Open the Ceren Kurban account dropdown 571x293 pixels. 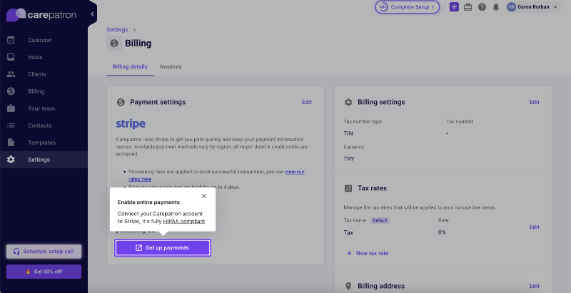click(533, 7)
